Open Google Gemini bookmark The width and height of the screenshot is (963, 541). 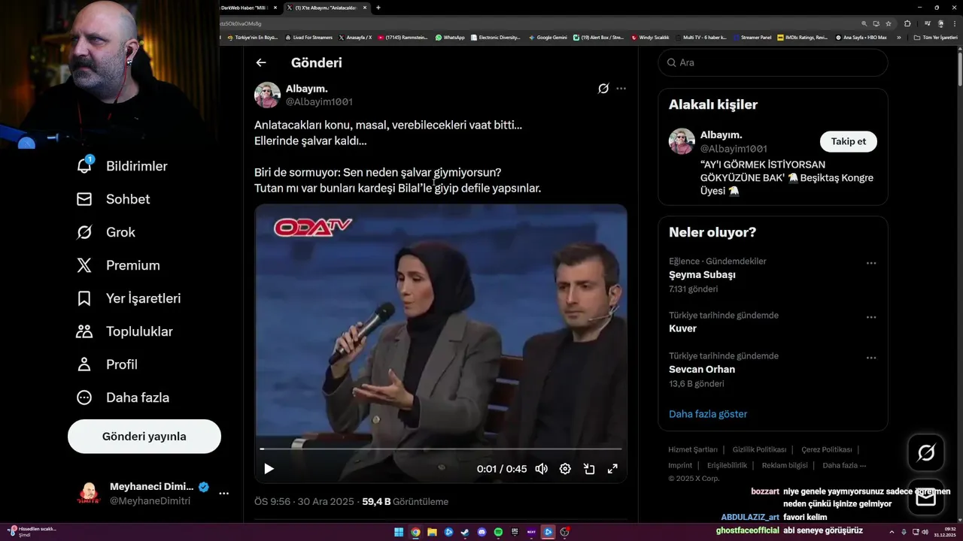pos(548,37)
